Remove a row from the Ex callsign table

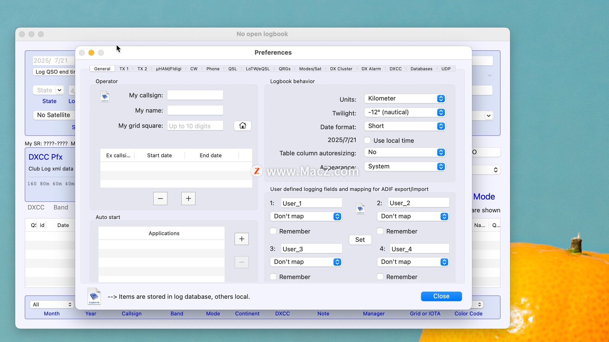(160, 199)
